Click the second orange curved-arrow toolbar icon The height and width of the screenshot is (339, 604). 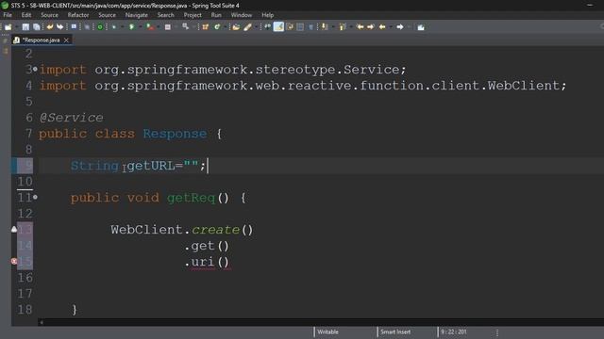point(59,27)
